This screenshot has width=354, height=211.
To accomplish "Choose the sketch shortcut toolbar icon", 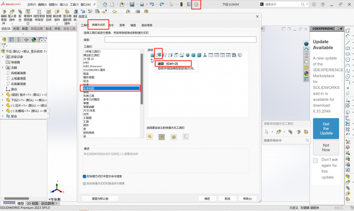I will [x=185, y=137].
